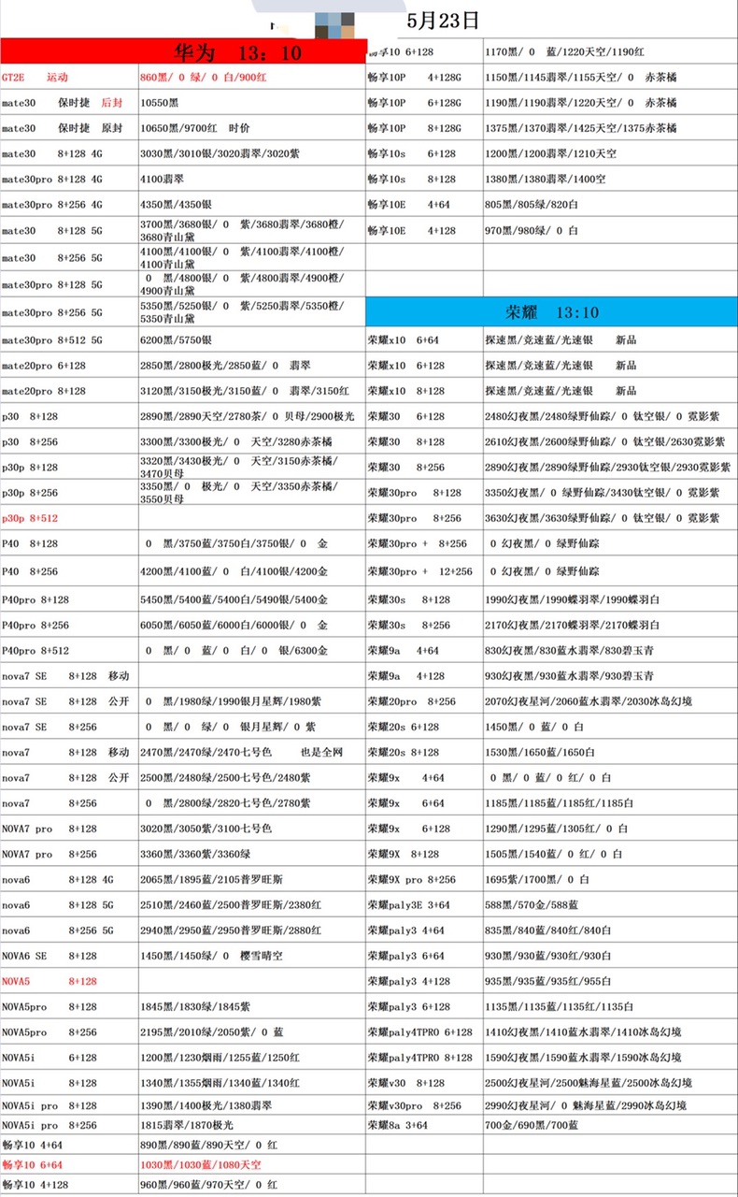Click the price cell '6200黑/5750银'
The width and height of the screenshot is (738, 1197).
[x=251, y=342]
